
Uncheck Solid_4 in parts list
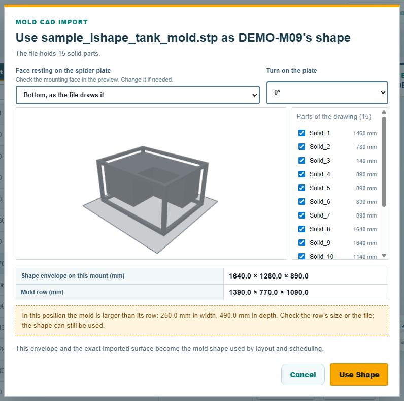click(301, 174)
